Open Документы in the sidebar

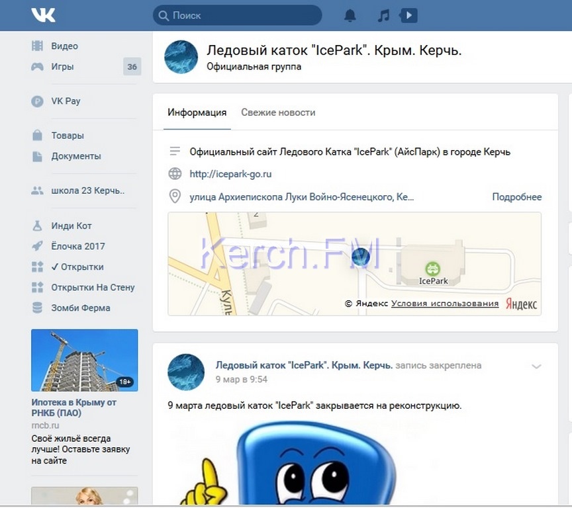[x=76, y=156]
